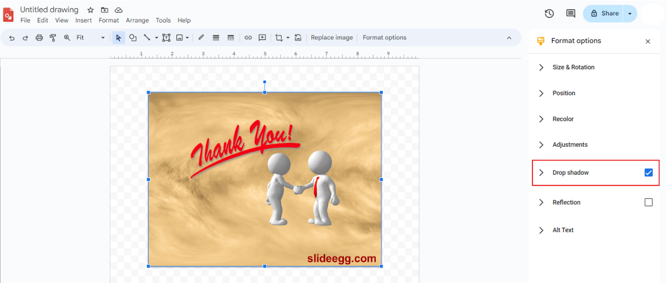Open the Insert menu
This screenshot has height=283, width=666.
click(83, 20)
